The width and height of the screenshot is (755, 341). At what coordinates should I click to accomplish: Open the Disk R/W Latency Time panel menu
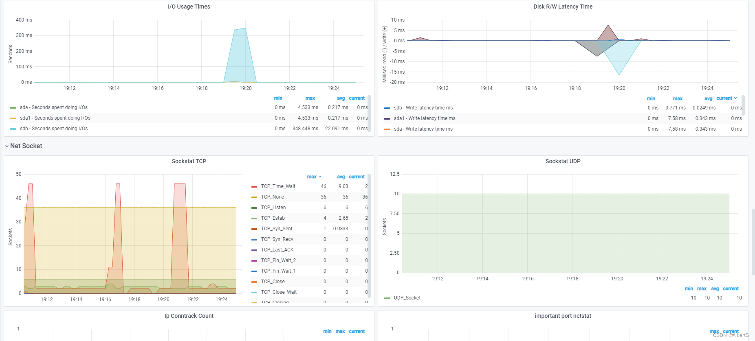[x=563, y=7]
